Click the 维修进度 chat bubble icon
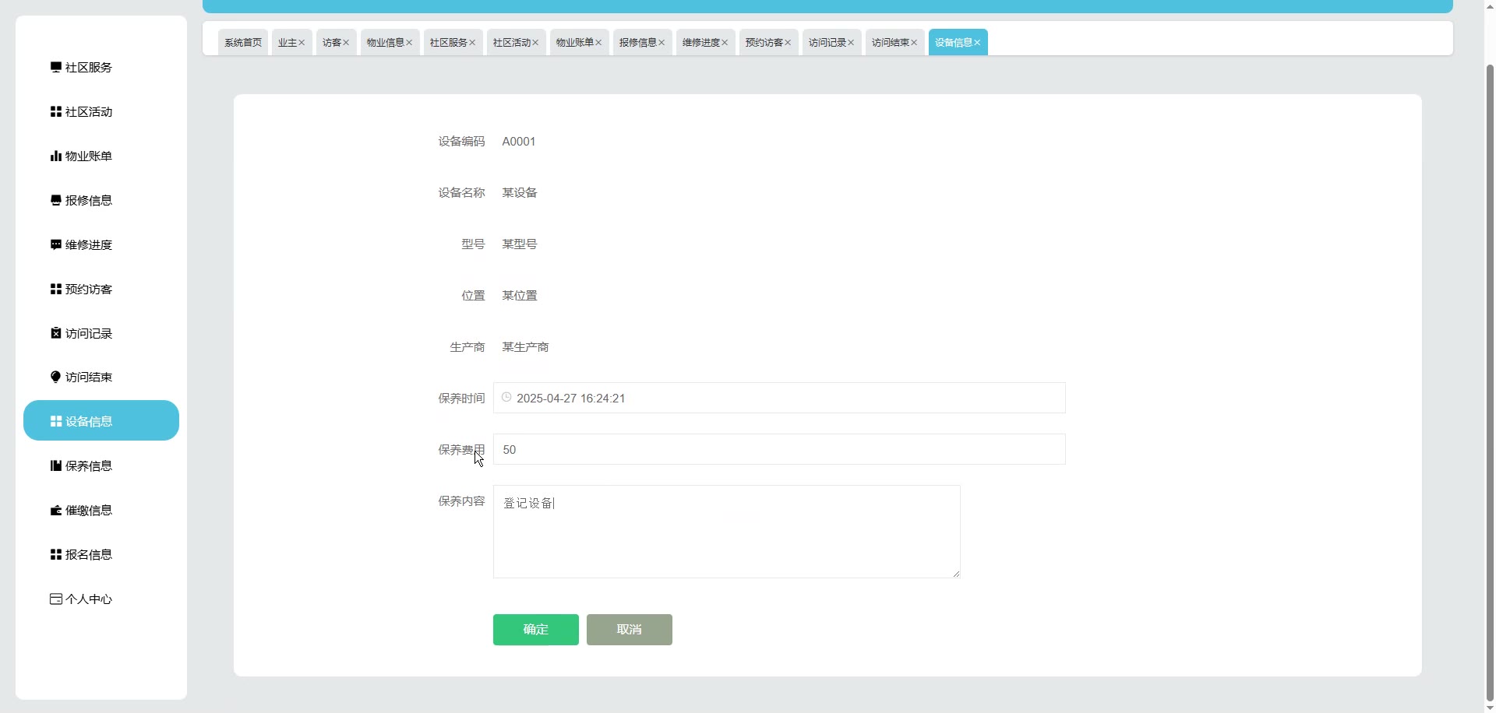 point(55,245)
